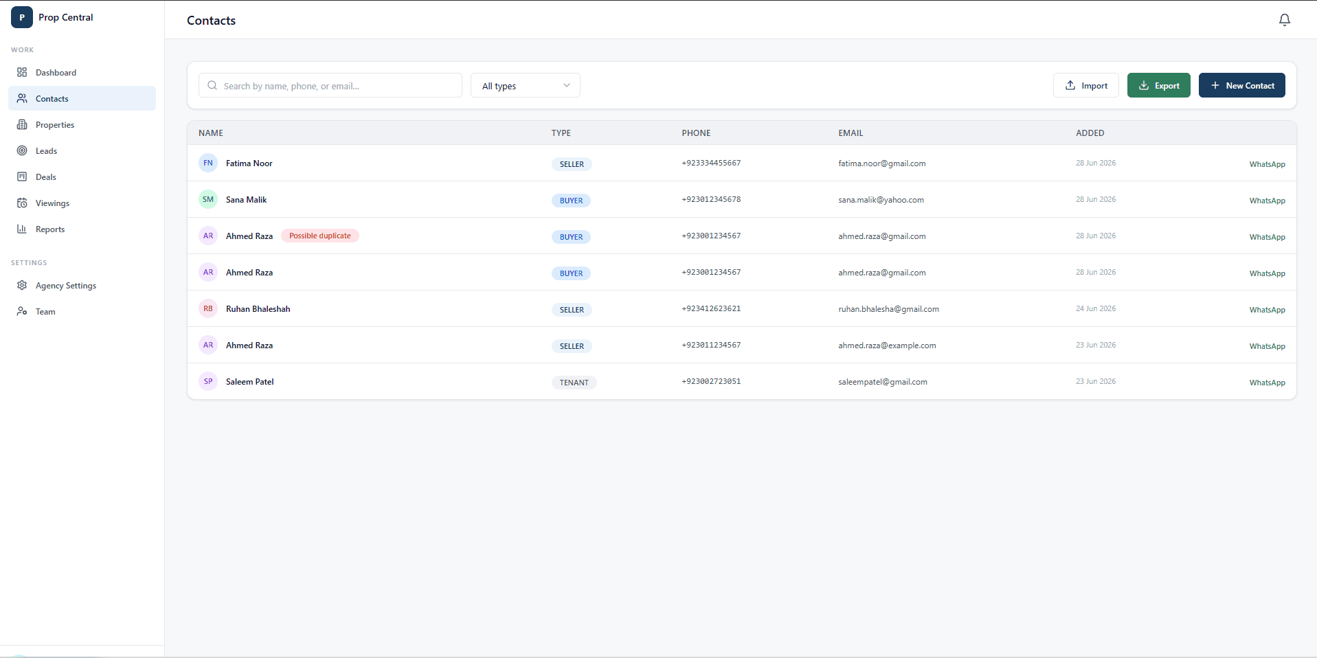
Task: Click phone number +923334455667
Action: pyautogui.click(x=711, y=163)
